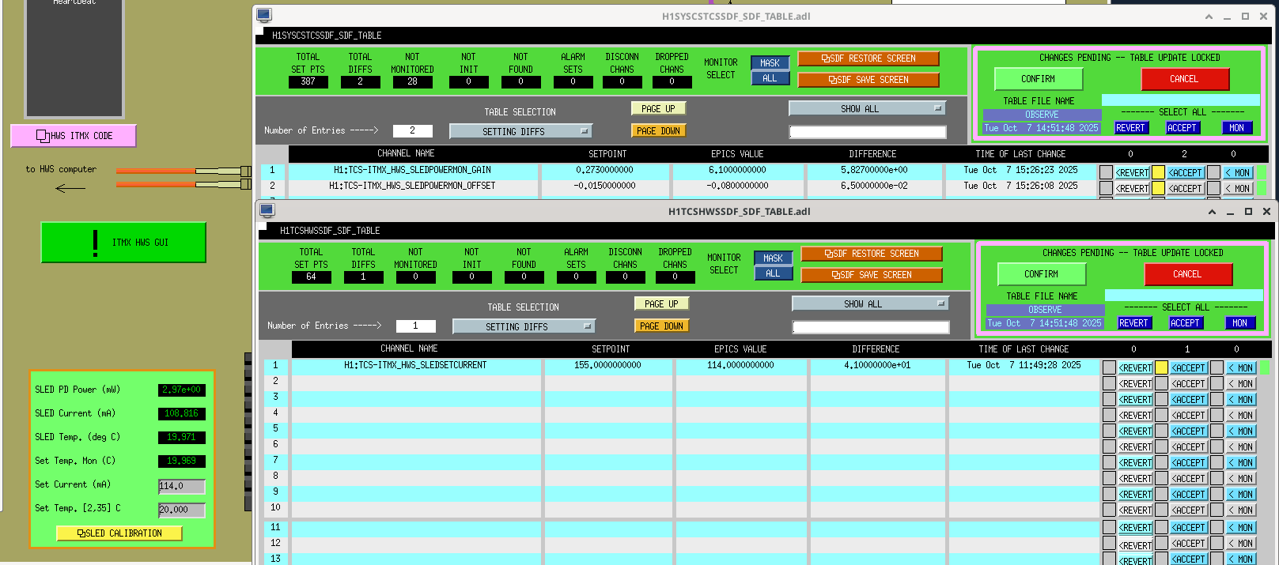The width and height of the screenshot is (1279, 565).
Task: Open SDF SAVE SCREEN in H1SYSCSTCSSDF window
Action: [x=868, y=80]
